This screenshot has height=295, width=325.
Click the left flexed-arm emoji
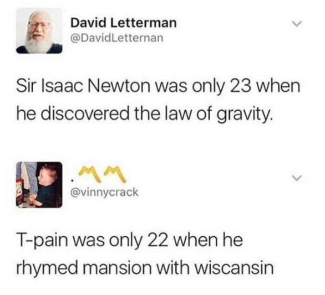[91, 174]
